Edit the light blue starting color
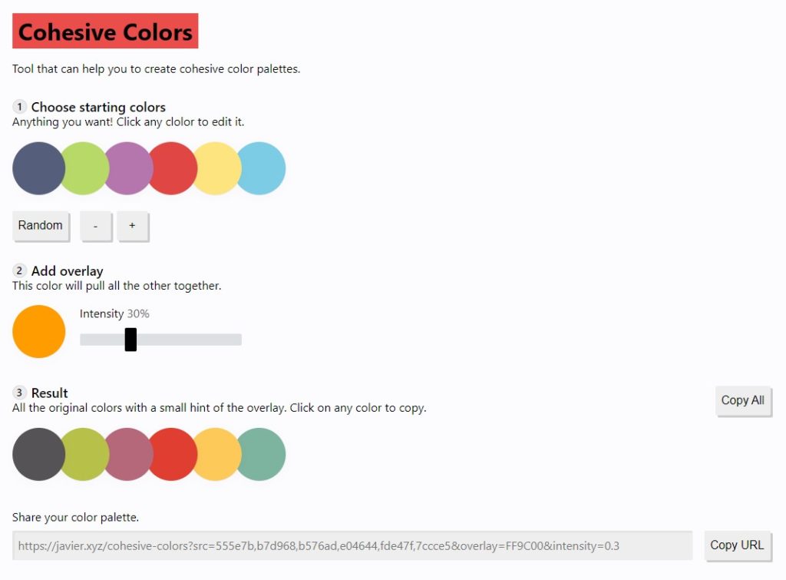 point(260,167)
